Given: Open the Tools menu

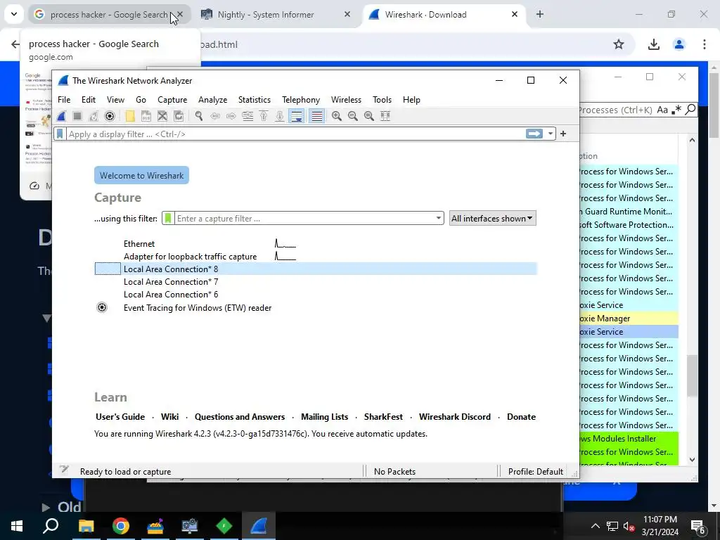Looking at the screenshot, I should click(x=382, y=100).
